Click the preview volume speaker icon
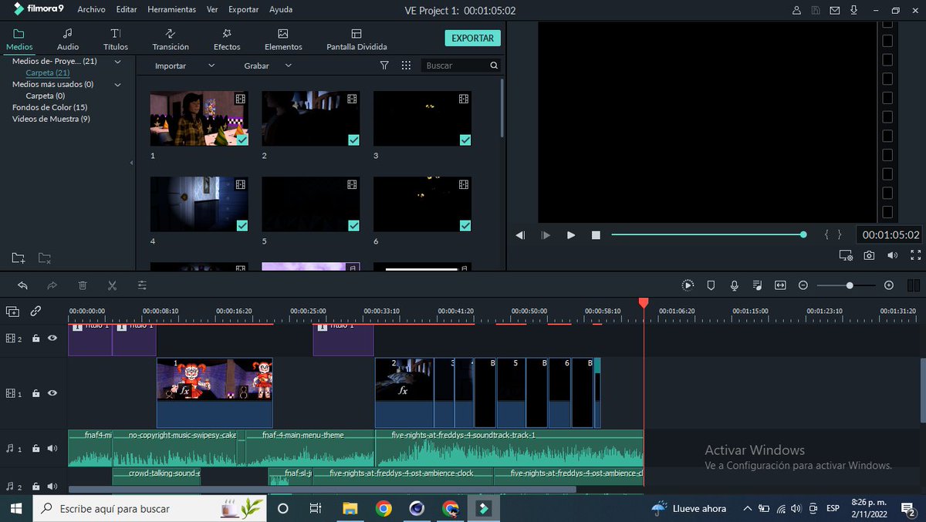This screenshot has height=522, width=926. [892, 255]
